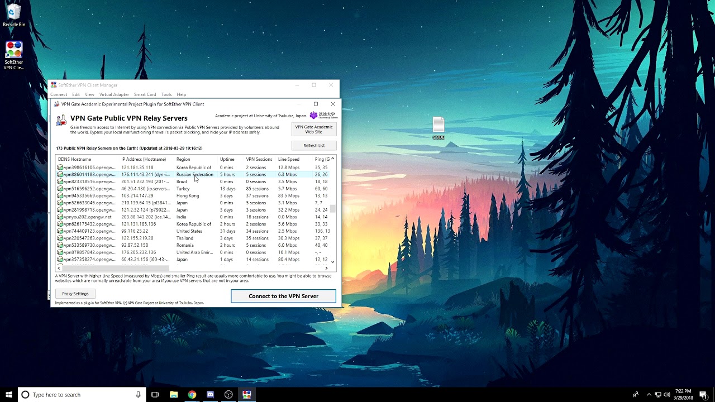Click the server list scroll-down arrow
The image size is (715, 402).
pos(333,262)
